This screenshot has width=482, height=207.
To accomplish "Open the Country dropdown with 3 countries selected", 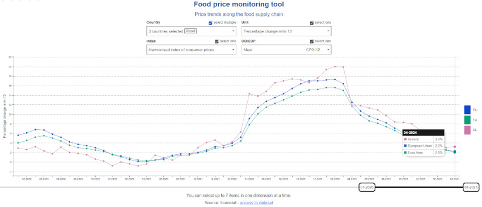I will click(x=191, y=31).
